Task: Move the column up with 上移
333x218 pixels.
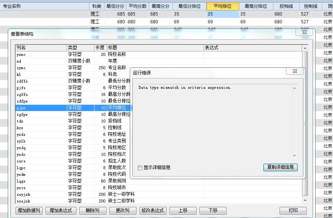Action: 183,211
